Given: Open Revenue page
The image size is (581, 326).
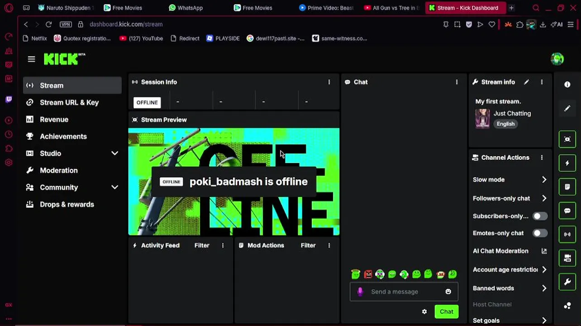Looking at the screenshot, I should click(x=72, y=120).
